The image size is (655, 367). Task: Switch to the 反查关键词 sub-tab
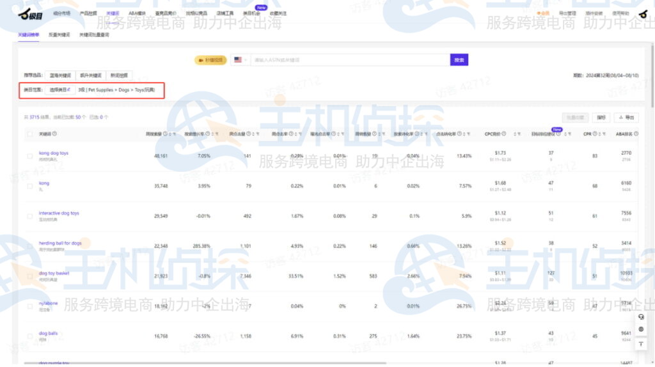pyautogui.click(x=59, y=35)
